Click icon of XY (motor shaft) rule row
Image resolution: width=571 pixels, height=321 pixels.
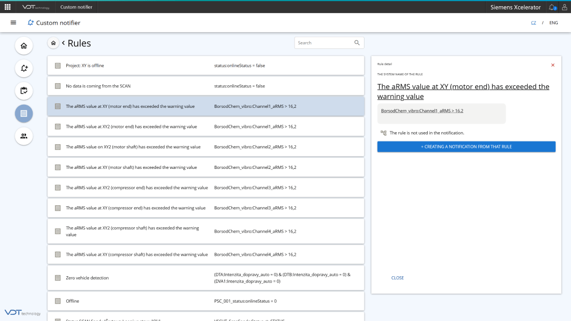pos(58,167)
